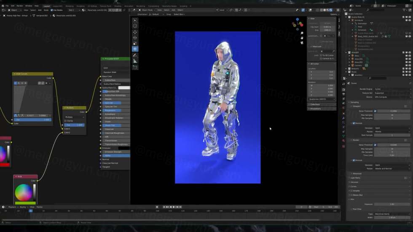Click the pan hand viewport gizmo

point(302,38)
